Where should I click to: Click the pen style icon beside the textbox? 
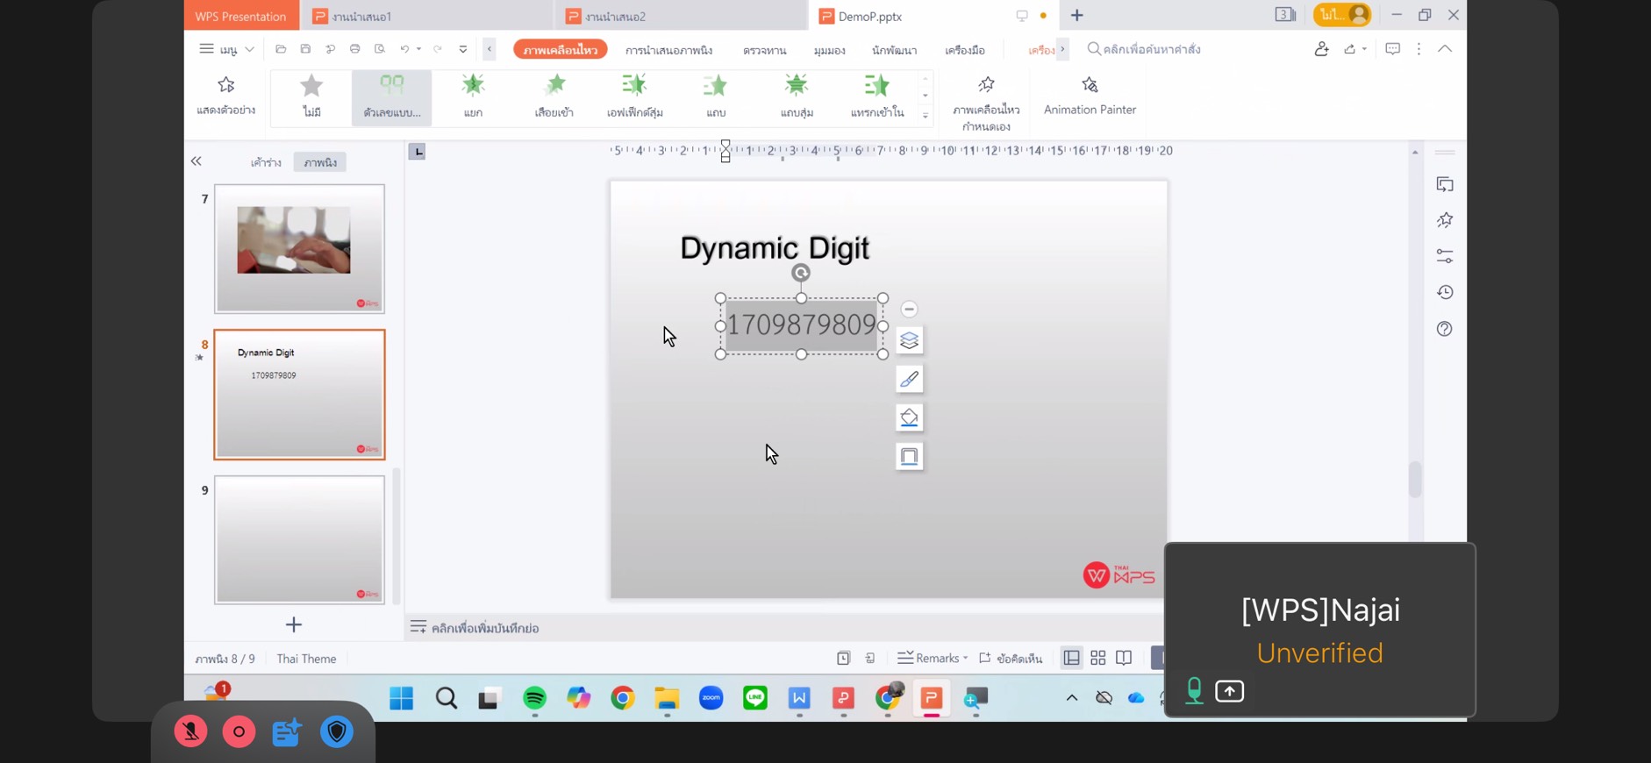(909, 379)
